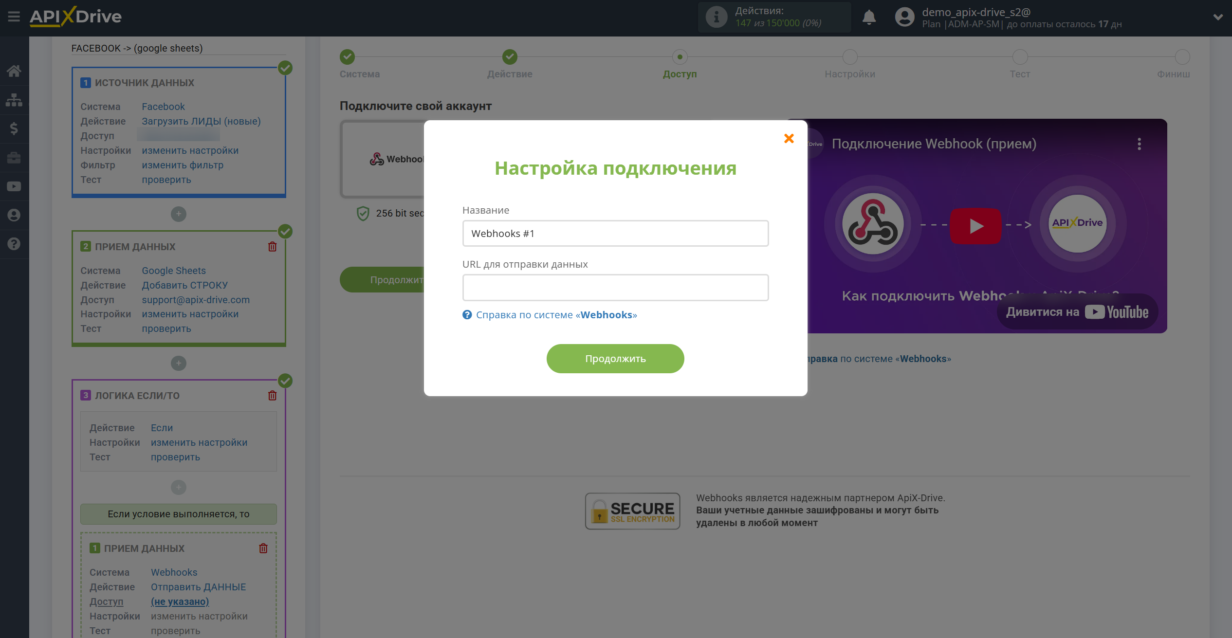Open support@apix-drive.com access link
1232x638 pixels.
pos(196,300)
